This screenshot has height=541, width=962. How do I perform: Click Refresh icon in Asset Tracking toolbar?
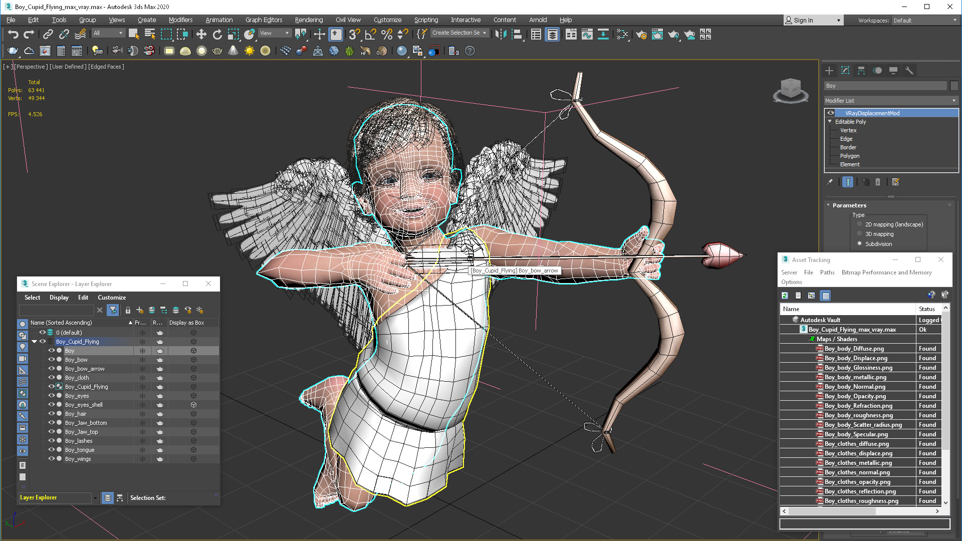click(785, 296)
